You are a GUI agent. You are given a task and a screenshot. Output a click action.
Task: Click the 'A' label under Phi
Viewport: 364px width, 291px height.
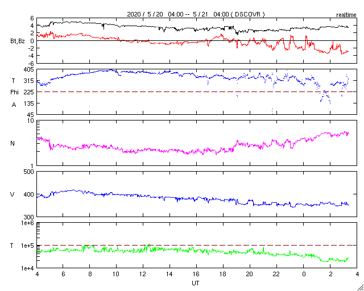tap(14, 105)
